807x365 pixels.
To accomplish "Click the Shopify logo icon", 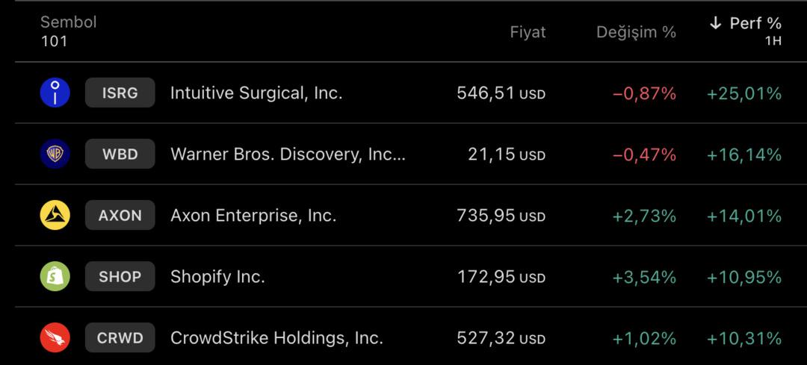I will pyautogui.click(x=55, y=277).
